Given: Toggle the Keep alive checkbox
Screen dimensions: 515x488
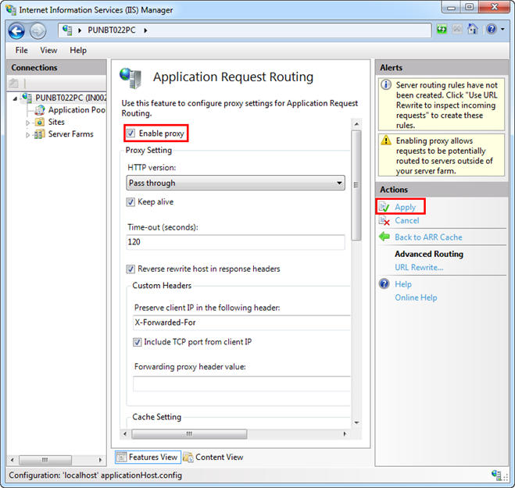Looking at the screenshot, I should click(131, 202).
